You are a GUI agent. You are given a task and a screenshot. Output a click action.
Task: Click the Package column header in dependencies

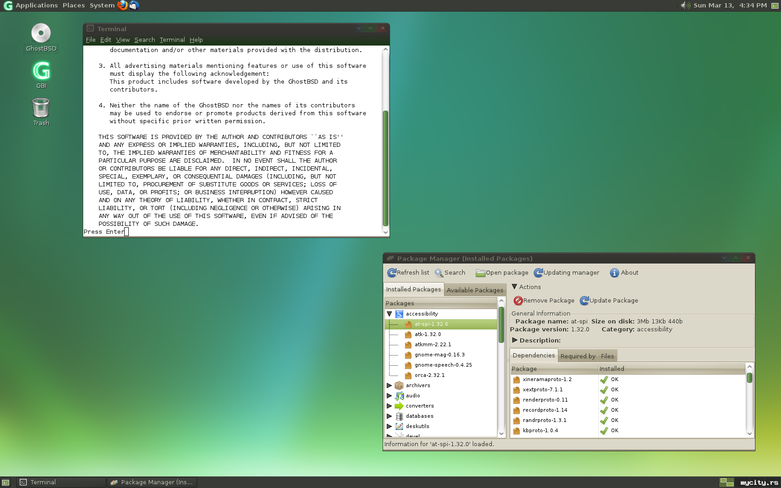click(554, 369)
